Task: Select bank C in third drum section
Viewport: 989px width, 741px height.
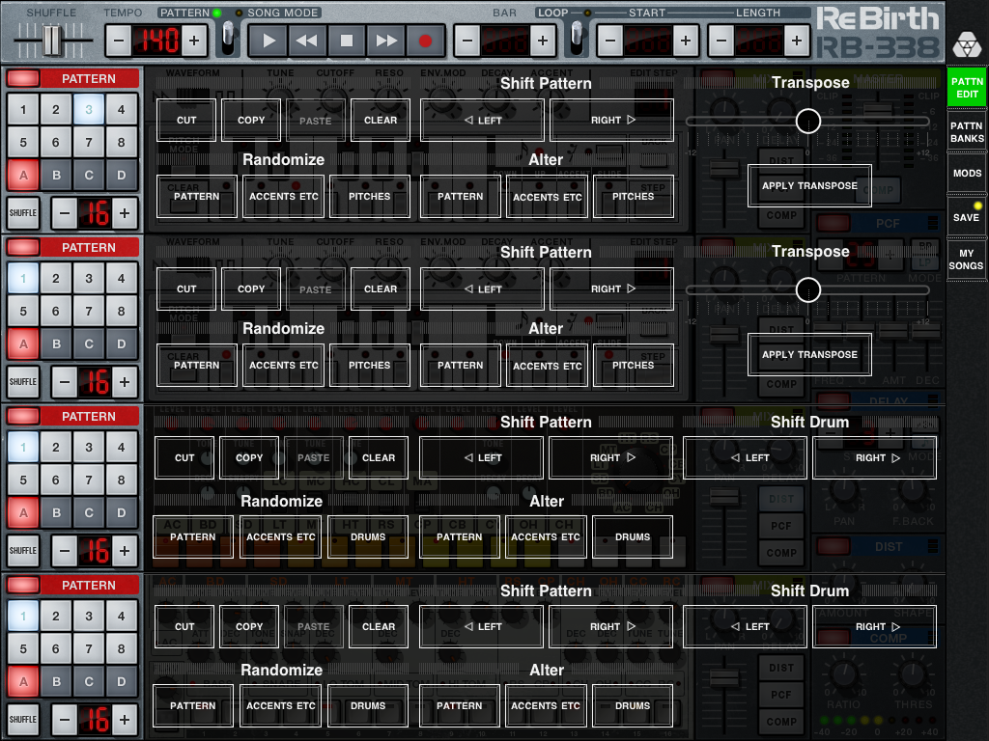Action: [89, 513]
